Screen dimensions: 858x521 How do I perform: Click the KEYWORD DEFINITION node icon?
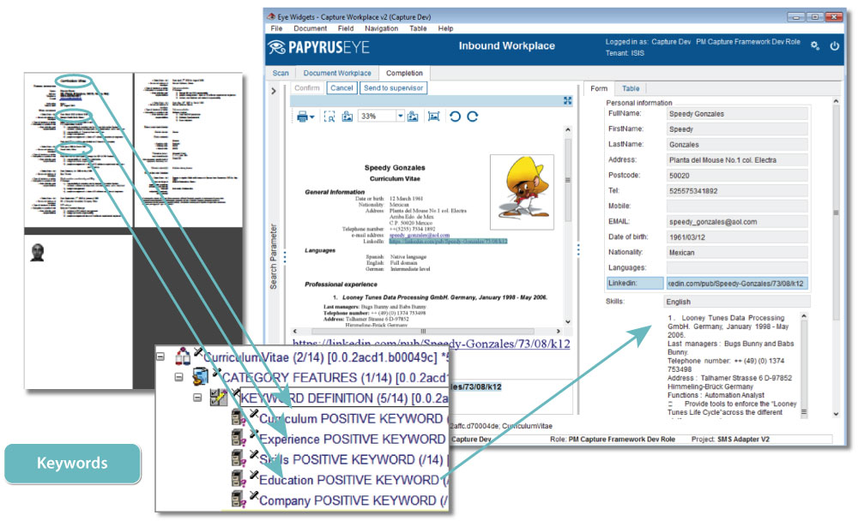coord(218,398)
